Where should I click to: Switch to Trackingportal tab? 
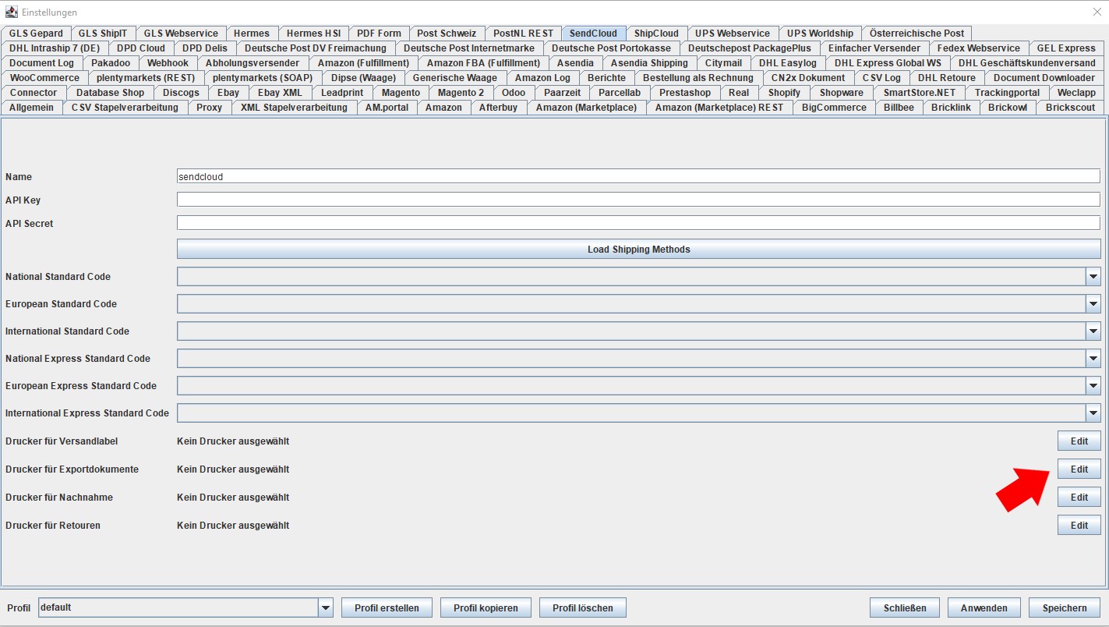[x=1007, y=93]
